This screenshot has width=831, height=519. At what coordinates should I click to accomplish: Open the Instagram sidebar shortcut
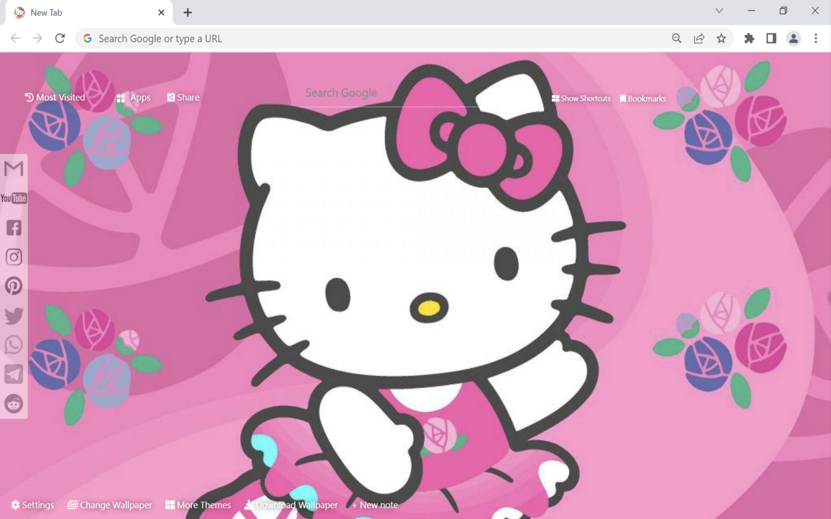(x=14, y=257)
